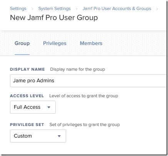168x156 pixels.
Task: Click the 'Set of privileges to grant' description
Action: [x=85, y=124]
